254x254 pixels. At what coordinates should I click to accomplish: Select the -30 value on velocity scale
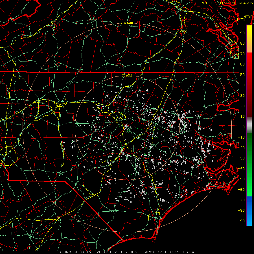click(x=241, y=158)
